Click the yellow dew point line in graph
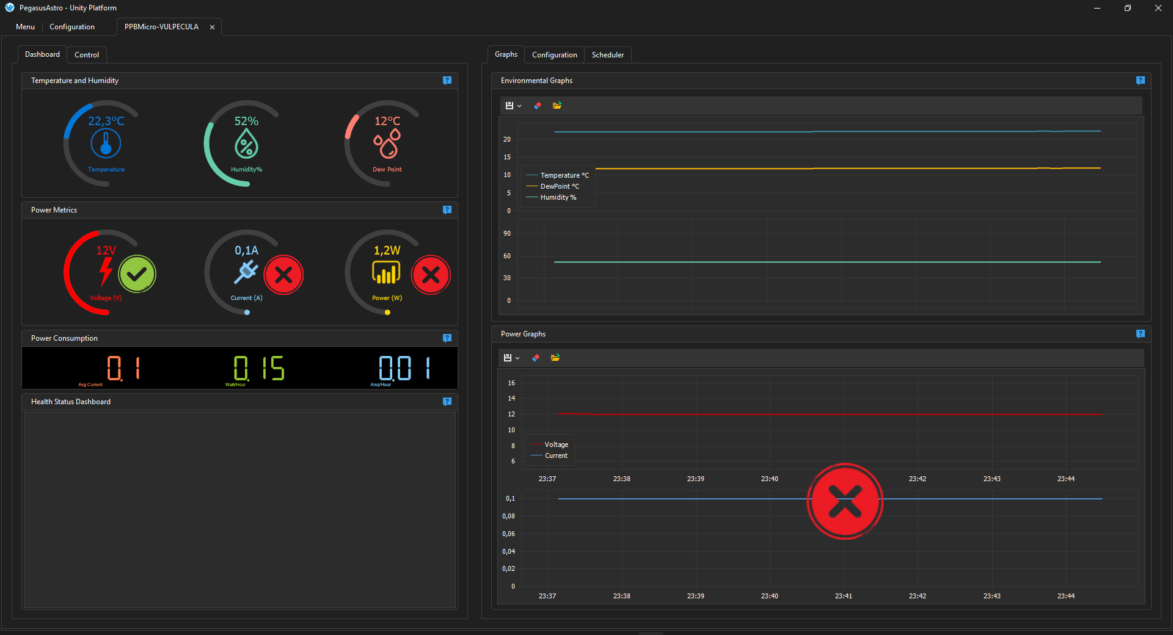This screenshot has height=635, width=1173. click(848, 169)
